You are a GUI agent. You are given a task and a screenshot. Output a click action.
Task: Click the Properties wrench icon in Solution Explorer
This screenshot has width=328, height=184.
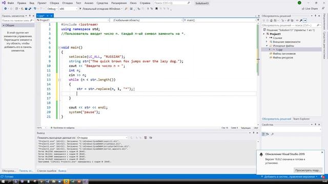[x=301, y=20]
